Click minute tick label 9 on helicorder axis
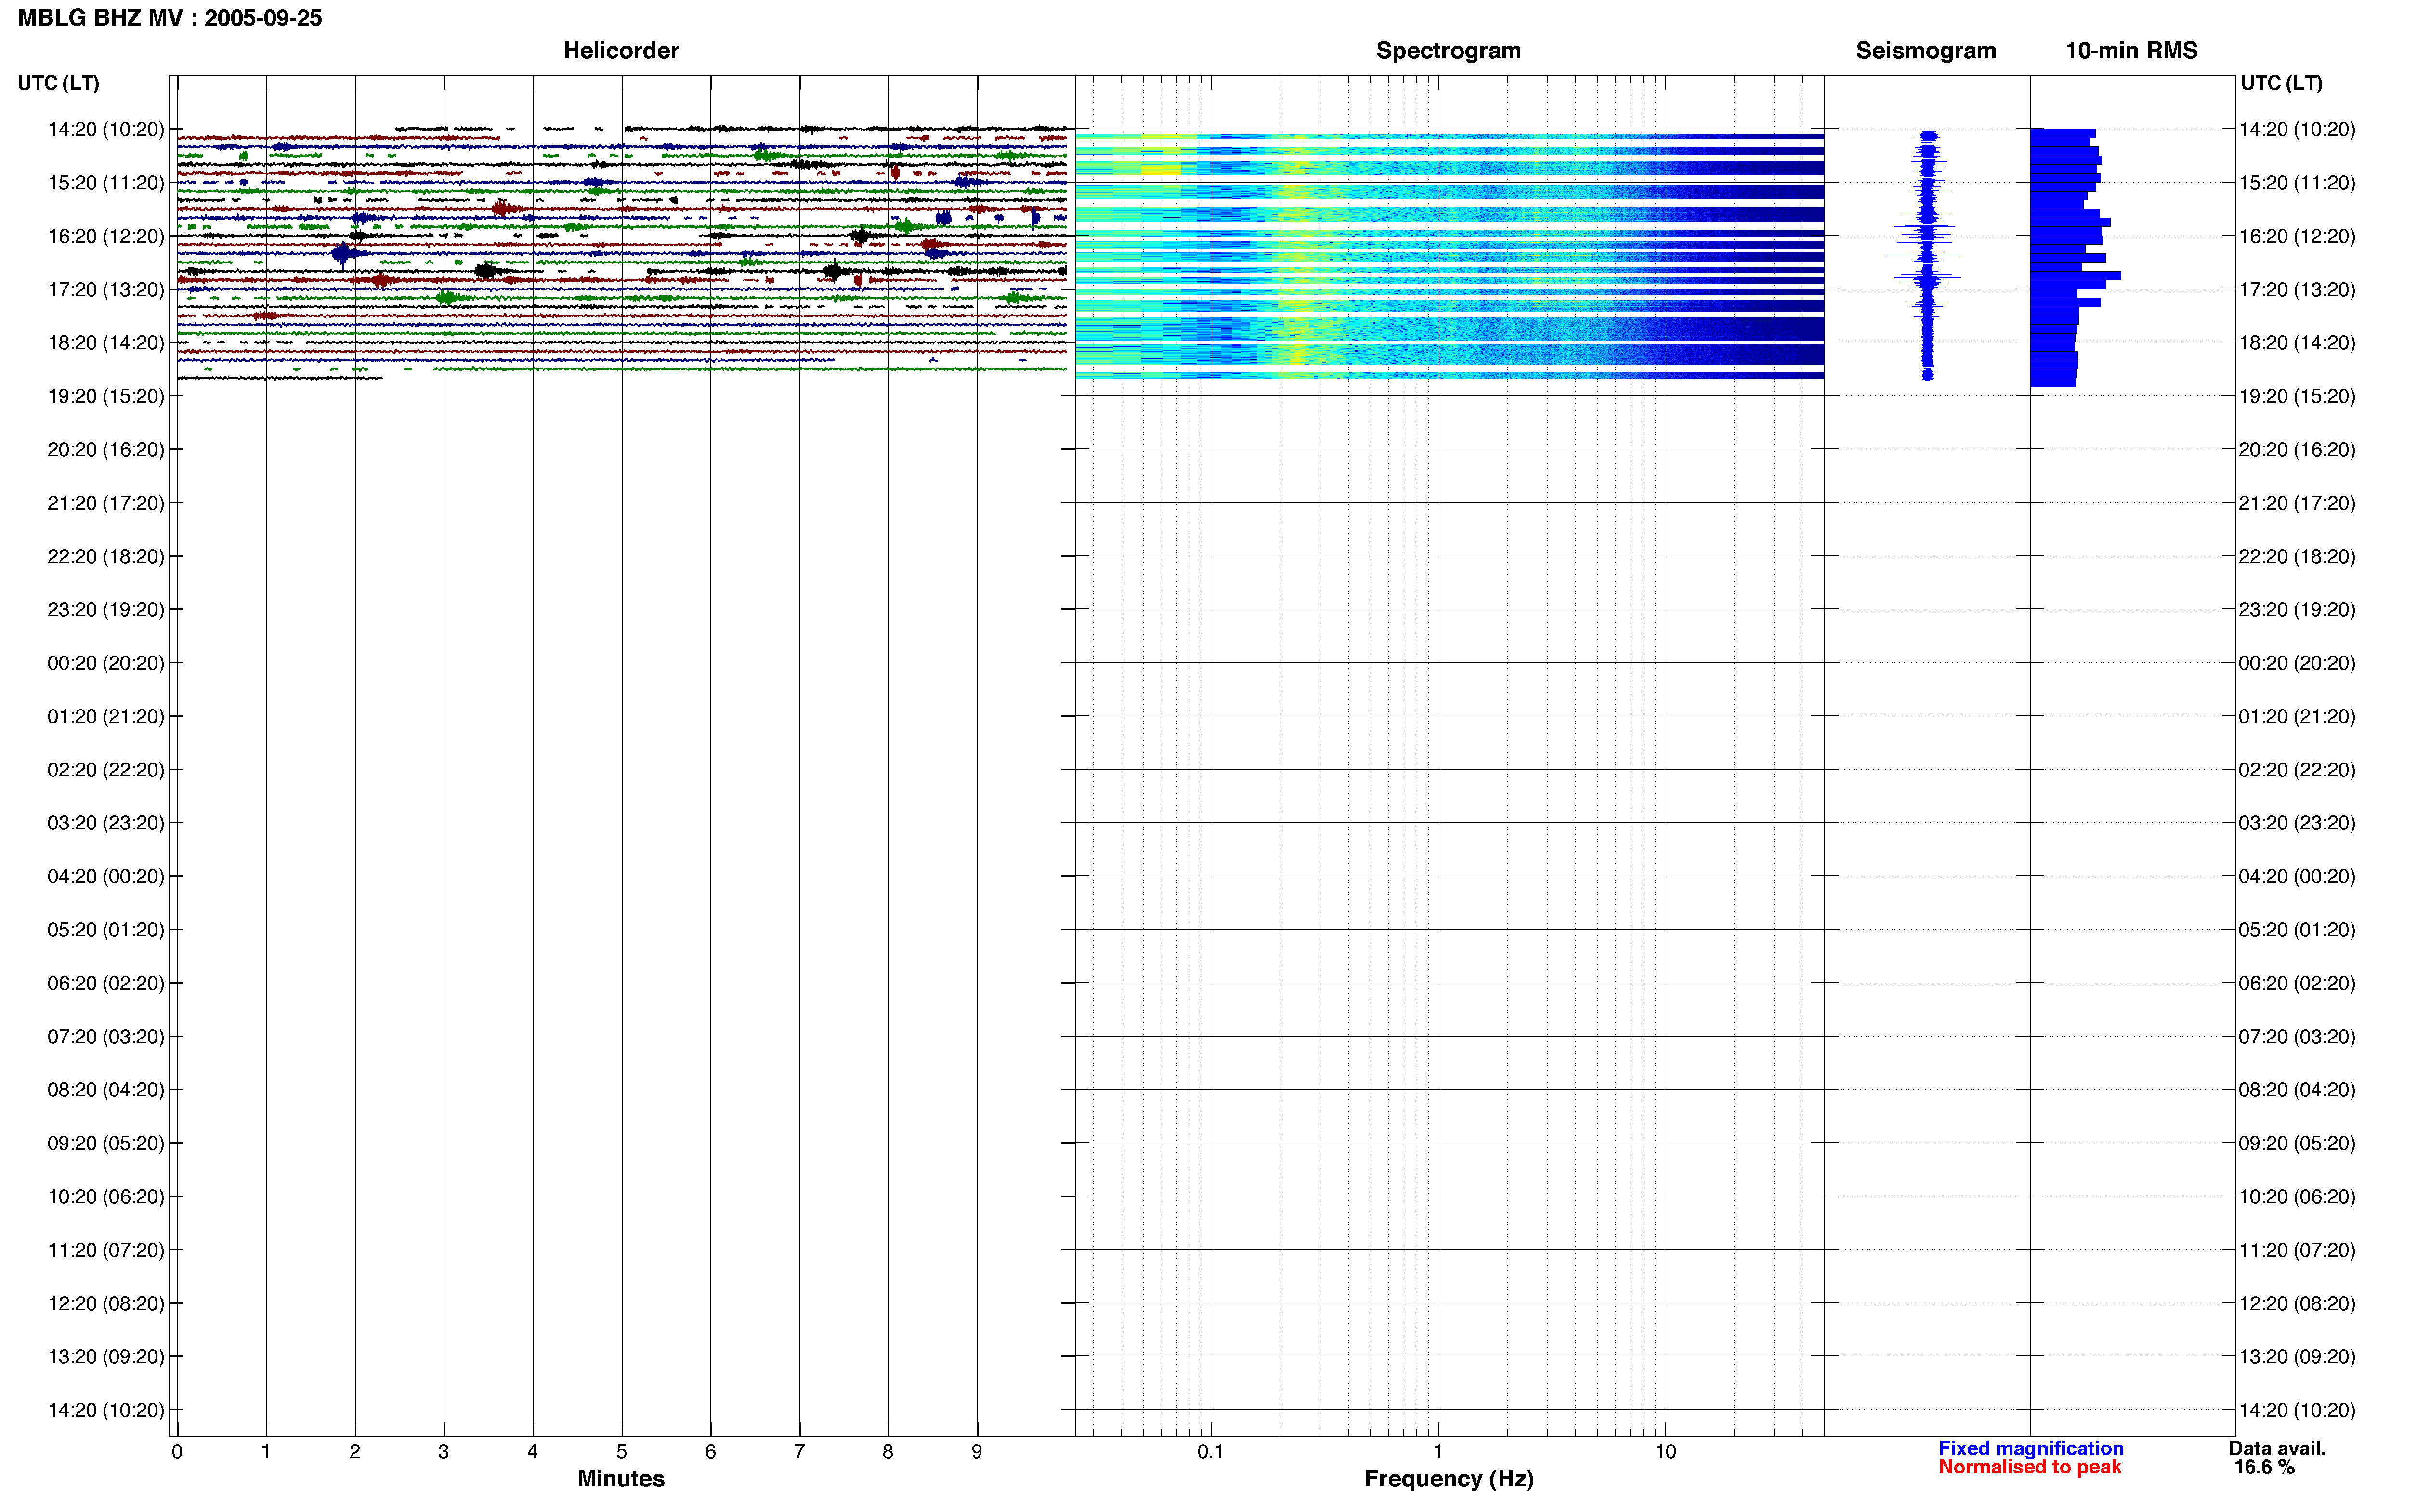 click(x=977, y=1452)
